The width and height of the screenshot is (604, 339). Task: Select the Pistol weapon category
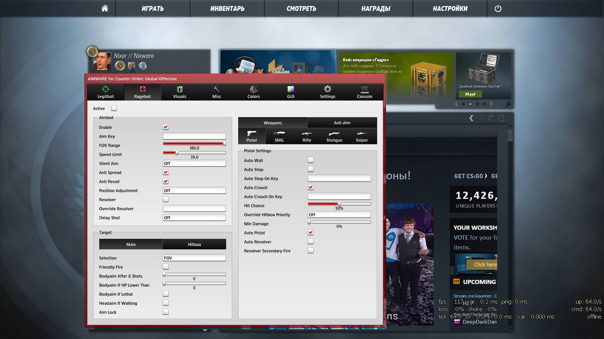point(251,136)
